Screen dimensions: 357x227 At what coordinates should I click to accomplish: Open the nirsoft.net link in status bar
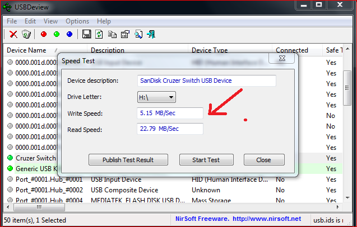(x=267, y=219)
